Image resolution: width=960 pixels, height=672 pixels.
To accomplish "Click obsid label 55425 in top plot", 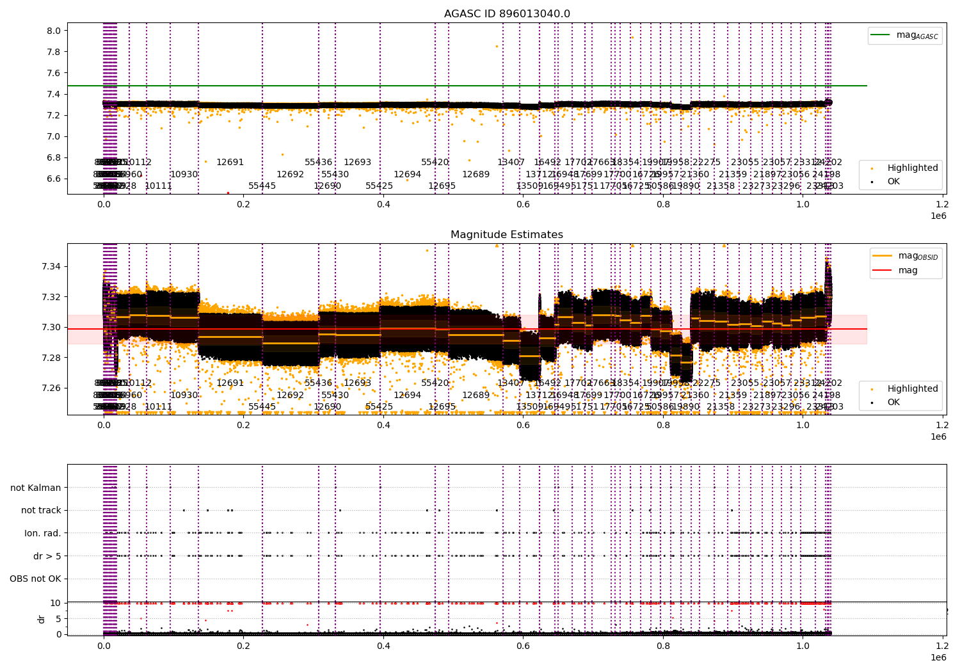I will coord(380,186).
